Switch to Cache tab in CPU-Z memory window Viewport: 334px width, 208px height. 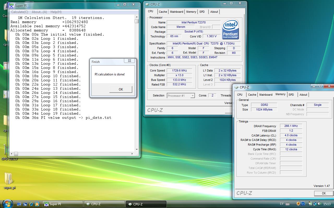[252, 95]
